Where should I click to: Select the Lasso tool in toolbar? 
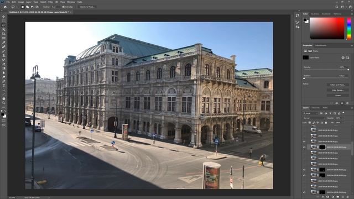[4, 25]
